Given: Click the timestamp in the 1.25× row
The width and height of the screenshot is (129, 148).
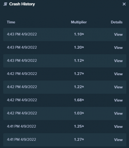Looking at the screenshot, I should [x=21, y=126].
